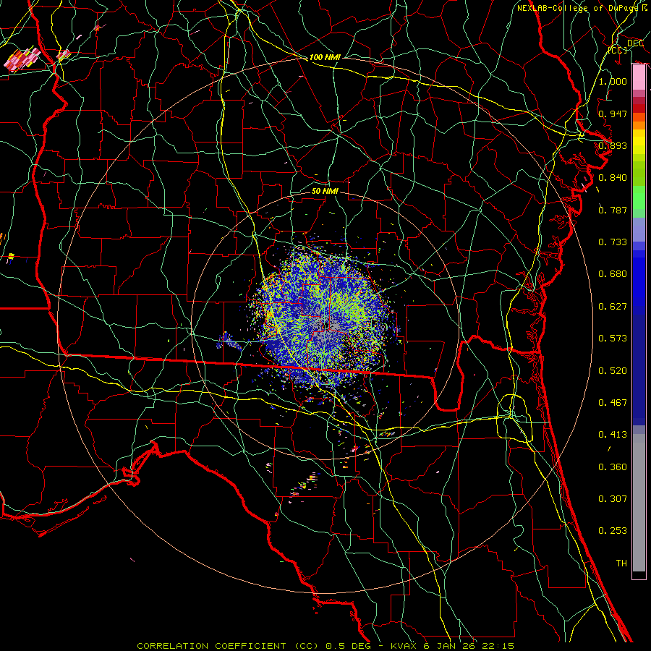Pick the pink band of the color scale
Image resolution: width=651 pixels, height=651 pixels.
[639, 77]
